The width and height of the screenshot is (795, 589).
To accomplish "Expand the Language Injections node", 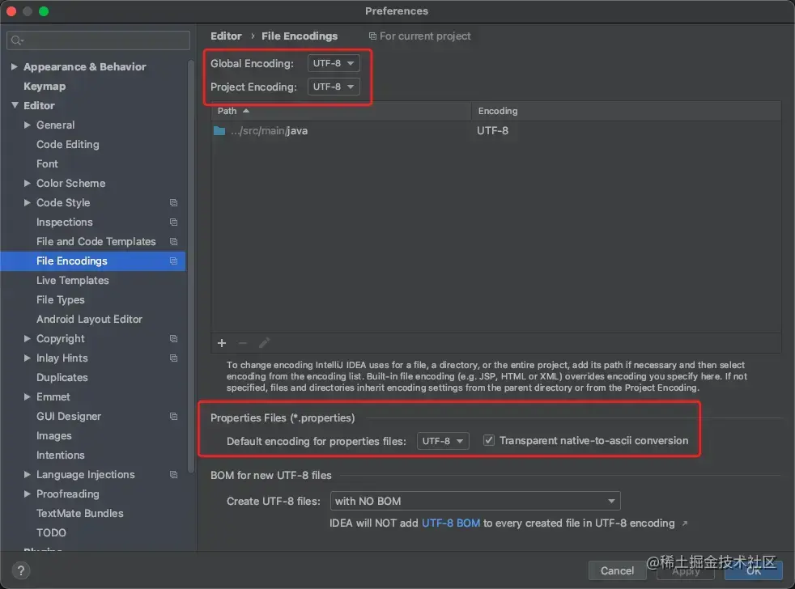I will pyautogui.click(x=28, y=474).
